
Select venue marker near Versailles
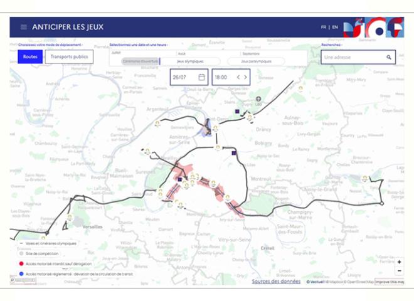[70, 218]
